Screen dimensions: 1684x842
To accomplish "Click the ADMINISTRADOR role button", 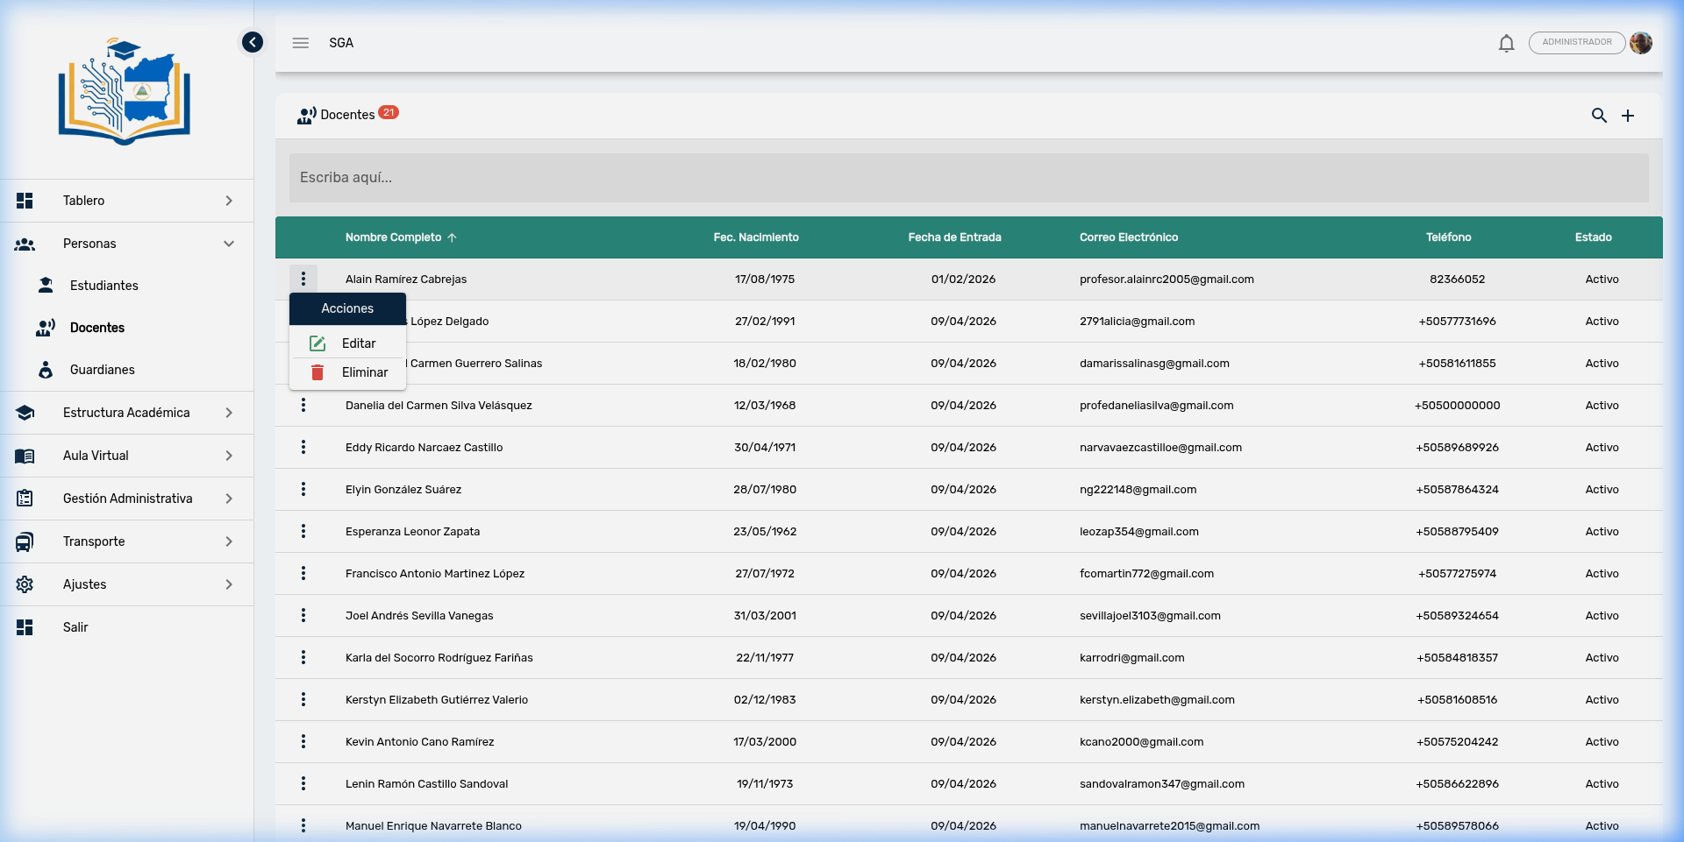I will coord(1576,42).
